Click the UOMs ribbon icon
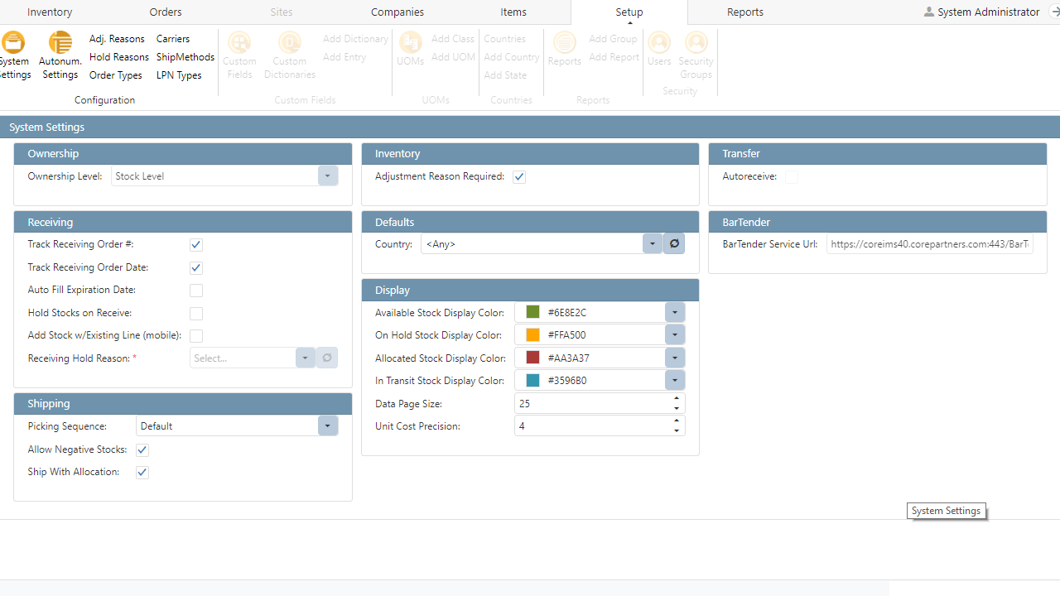Viewport: 1060px width, 596px height. [x=411, y=49]
